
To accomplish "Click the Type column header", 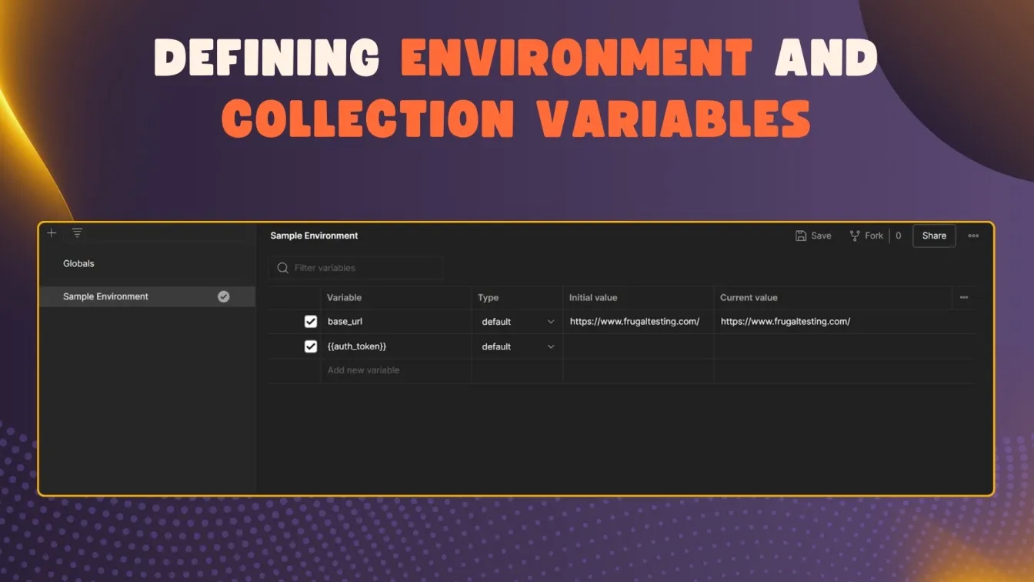I will (488, 297).
